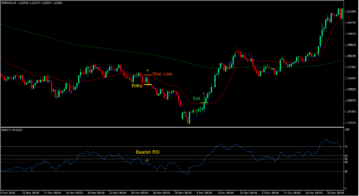Click the 1.53525 price on the axis
359x196 pixels.
click(x=351, y=123)
